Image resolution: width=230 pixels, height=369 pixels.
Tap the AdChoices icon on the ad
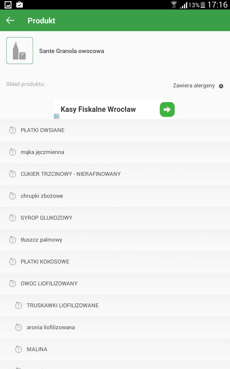57,116
